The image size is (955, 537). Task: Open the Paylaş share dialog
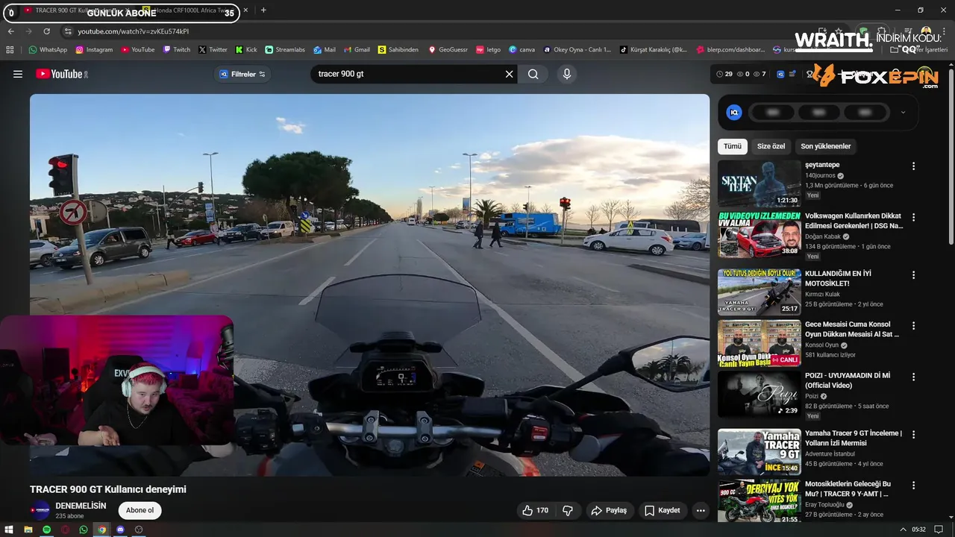coord(609,511)
